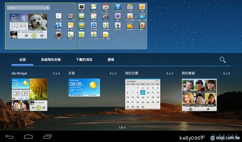Open the Play Store icon
The width and height of the screenshot is (242, 142).
click(59, 16)
